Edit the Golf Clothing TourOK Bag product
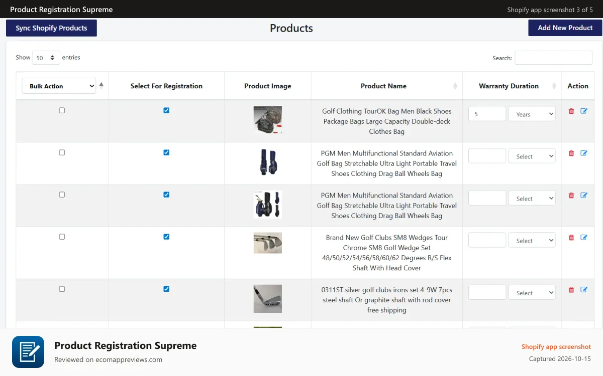 point(584,111)
